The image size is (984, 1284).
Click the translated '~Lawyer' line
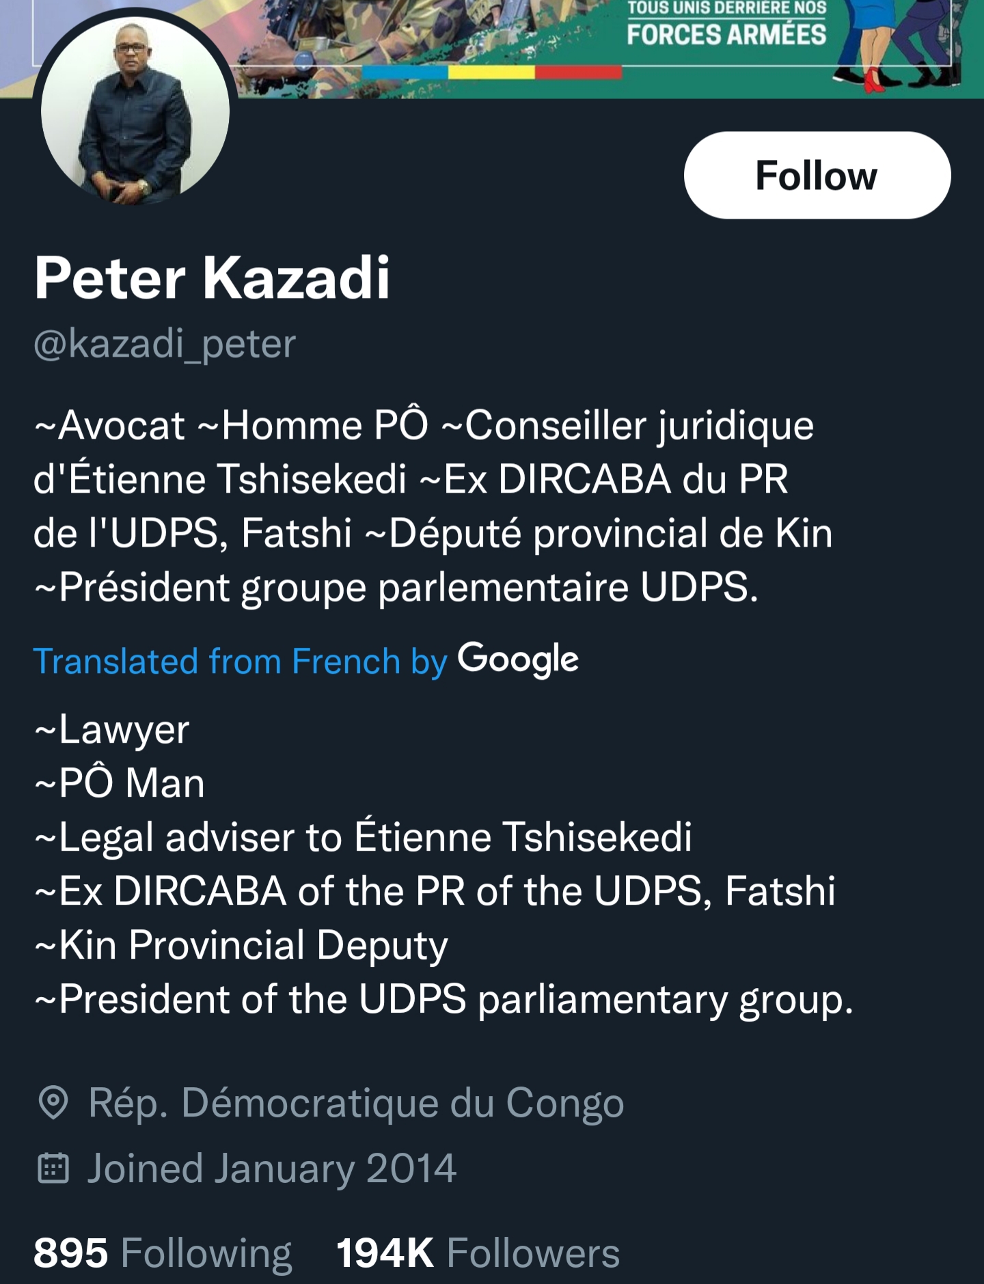coord(113,729)
